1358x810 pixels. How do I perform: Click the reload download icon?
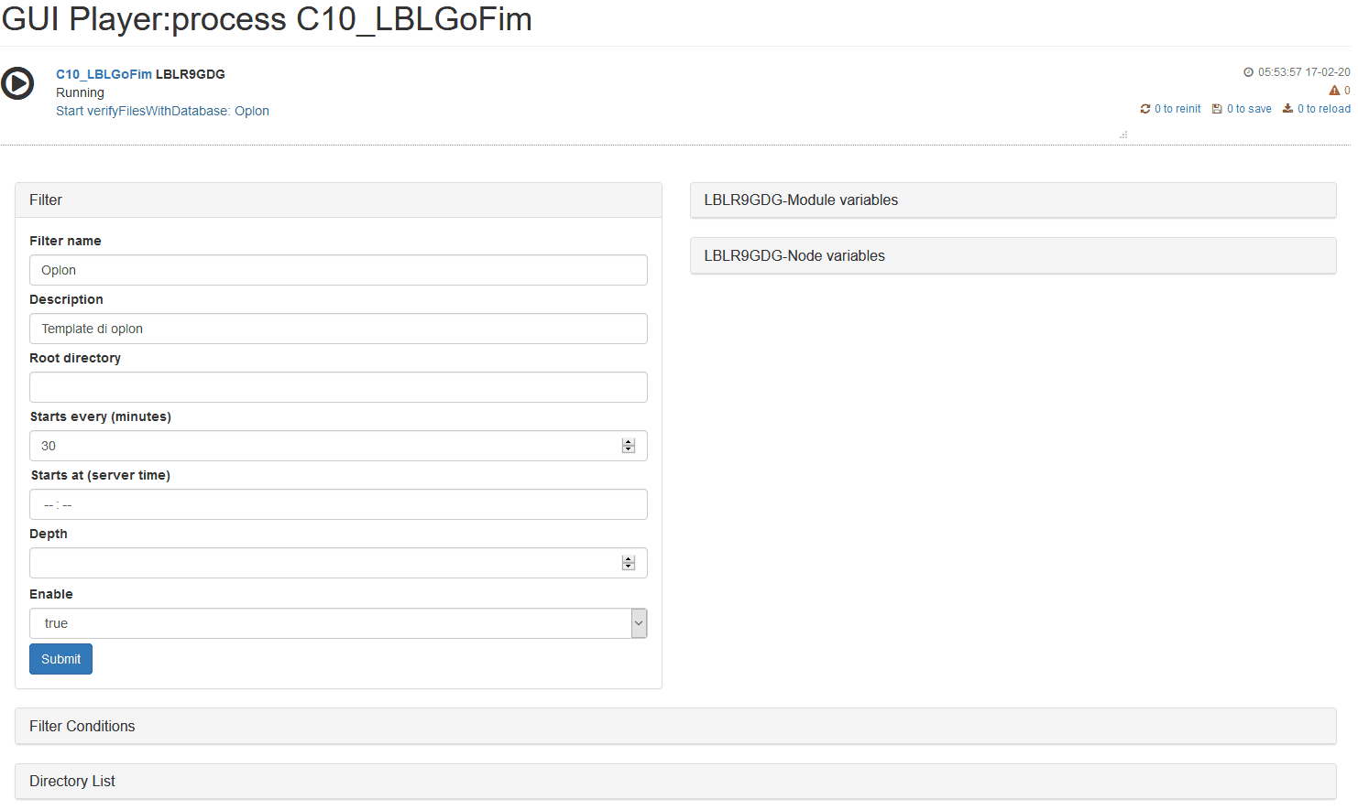click(1287, 108)
